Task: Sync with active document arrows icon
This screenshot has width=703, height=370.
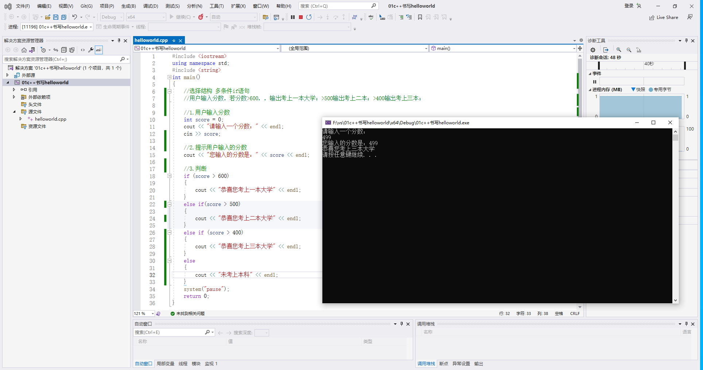Action: pos(56,50)
